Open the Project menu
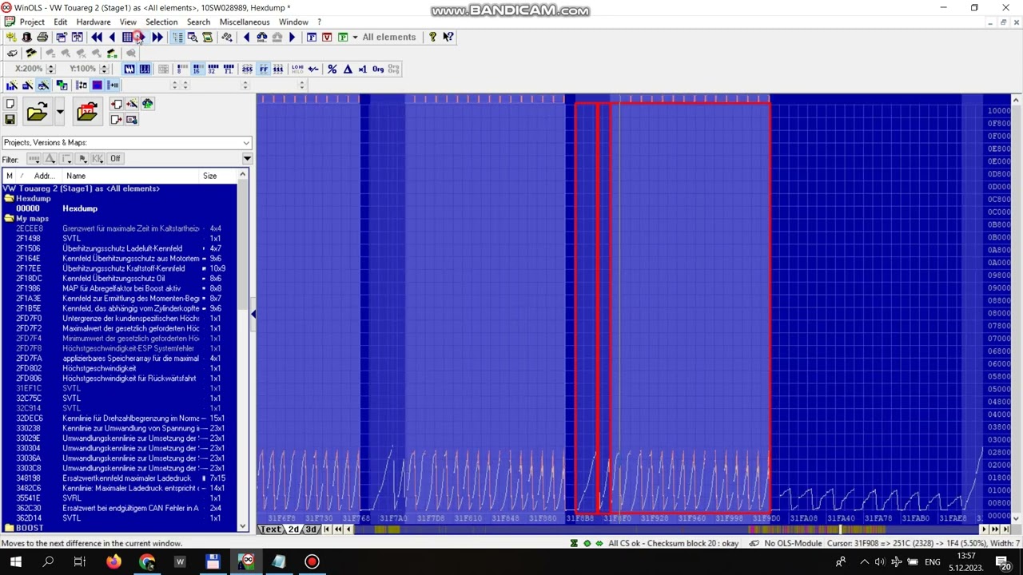 point(32,22)
